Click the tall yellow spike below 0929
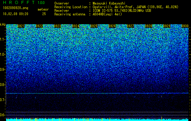The image size is (191, 121). (x=162, y=119)
